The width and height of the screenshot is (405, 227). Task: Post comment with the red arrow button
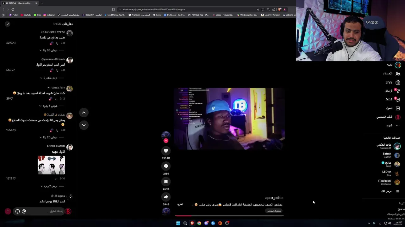[8, 211]
